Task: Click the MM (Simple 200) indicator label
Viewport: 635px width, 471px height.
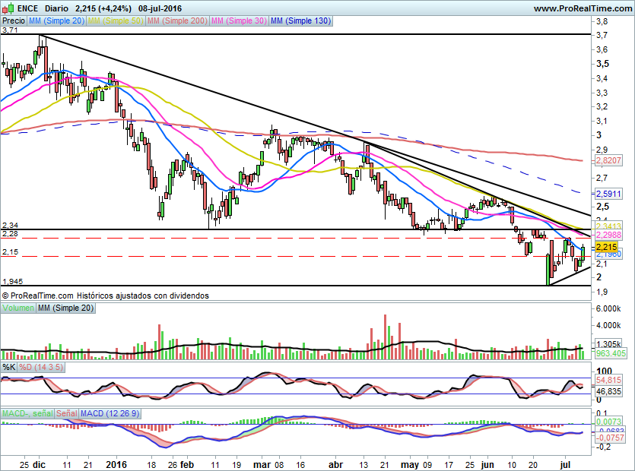Action: (176, 22)
